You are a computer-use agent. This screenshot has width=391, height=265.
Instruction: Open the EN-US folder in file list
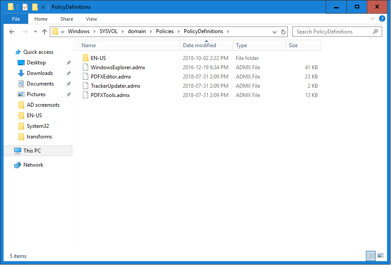pos(98,58)
